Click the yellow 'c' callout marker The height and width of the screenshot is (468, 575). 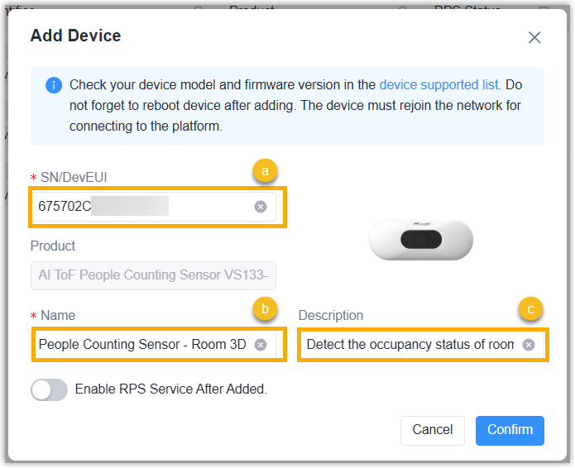pyautogui.click(x=530, y=309)
